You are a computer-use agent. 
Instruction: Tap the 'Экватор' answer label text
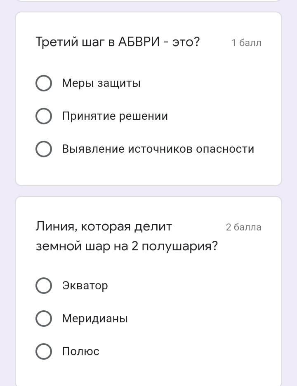[85, 286]
